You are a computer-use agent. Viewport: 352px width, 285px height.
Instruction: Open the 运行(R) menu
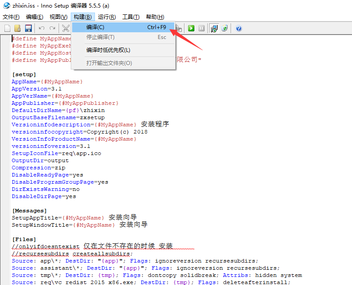[107, 17]
